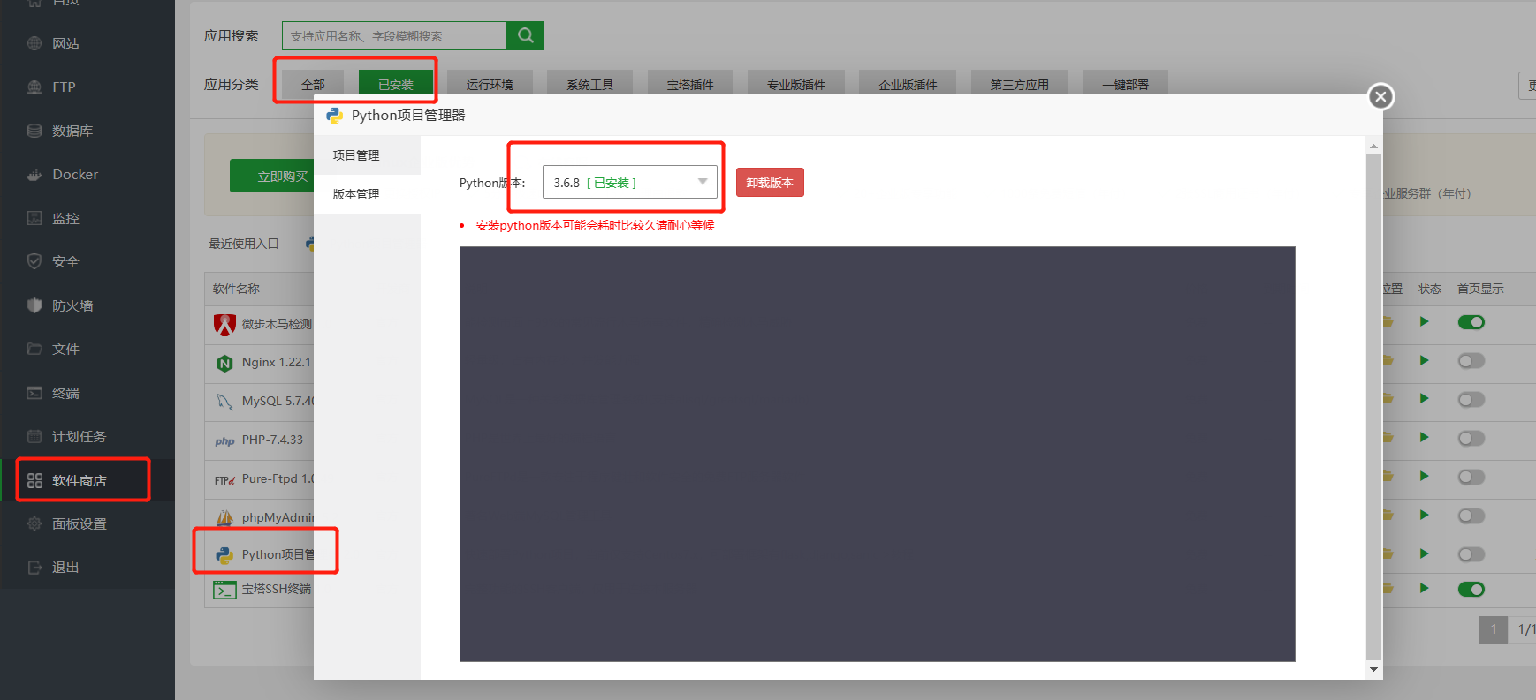
Task: Switch to 企业版插件 category
Action: tap(908, 84)
